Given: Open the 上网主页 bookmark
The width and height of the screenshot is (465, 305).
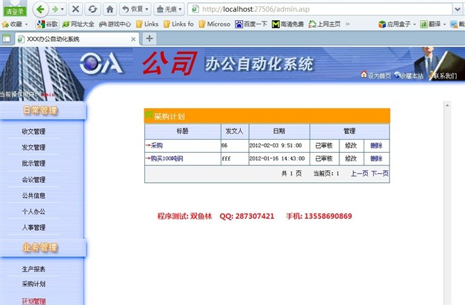Looking at the screenshot, I should point(324,24).
